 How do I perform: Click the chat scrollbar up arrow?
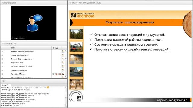pyautogui.click(x=66, y=88)
